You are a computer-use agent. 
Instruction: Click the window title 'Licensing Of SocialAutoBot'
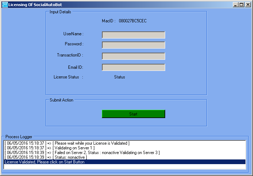click(x=35, y=5)
